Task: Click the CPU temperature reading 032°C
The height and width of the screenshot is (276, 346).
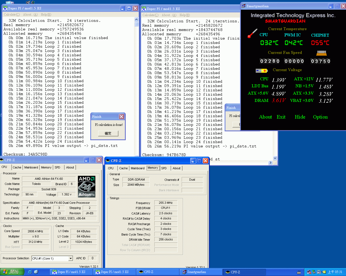Action: pos(269,43)
